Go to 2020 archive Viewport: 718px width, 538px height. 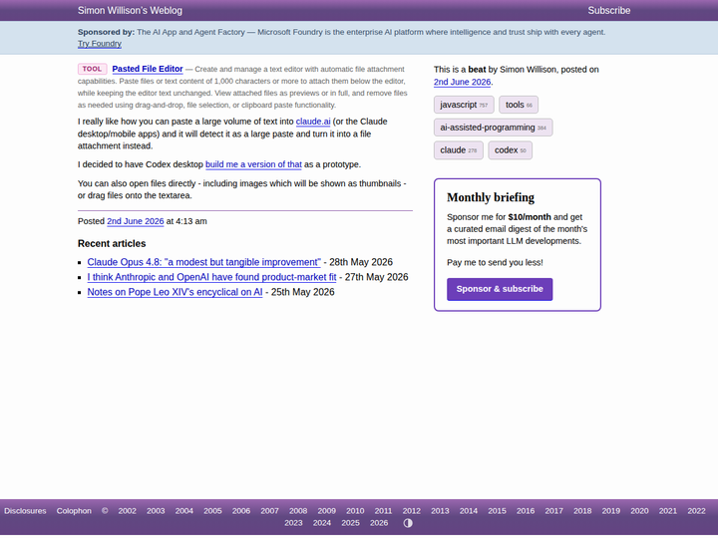point(639,510)
